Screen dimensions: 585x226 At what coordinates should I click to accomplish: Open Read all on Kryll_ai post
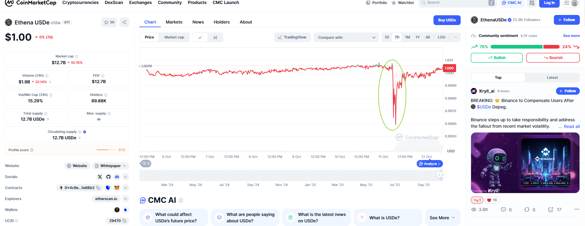tap(572, 126)
